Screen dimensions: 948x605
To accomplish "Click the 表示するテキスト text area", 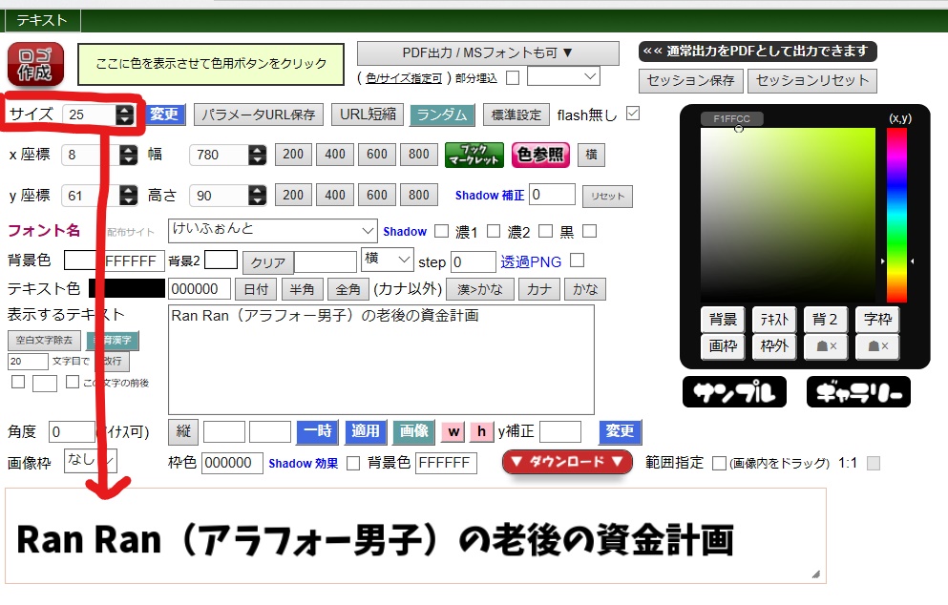I will pyautogui.click(x=381, y=360).
